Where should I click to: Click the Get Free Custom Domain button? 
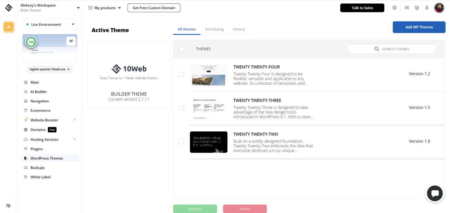pyautogui.click(x=154, y=8)
